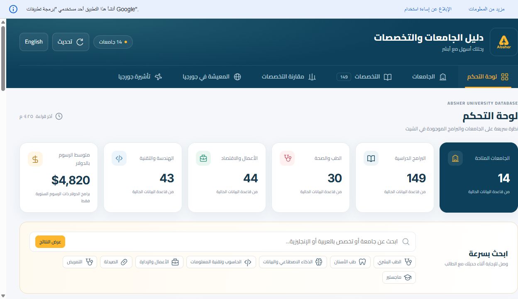This screenshot has width=518, height=299.
Task: Click the tooth icon in طب الأسنان chip
Action: [x=362, y=262]
